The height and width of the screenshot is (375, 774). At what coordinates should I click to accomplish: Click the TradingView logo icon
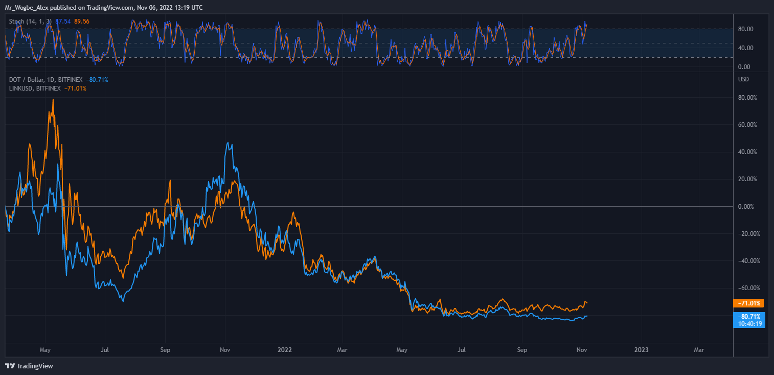click(x=10, y=366)
